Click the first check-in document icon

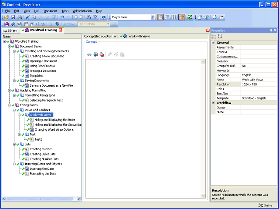[200, 17]
